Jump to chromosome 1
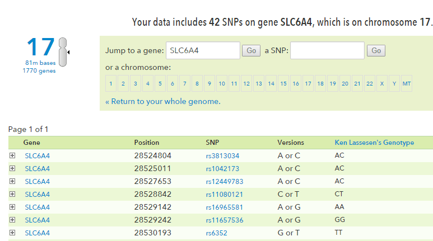 pos(111,84)
